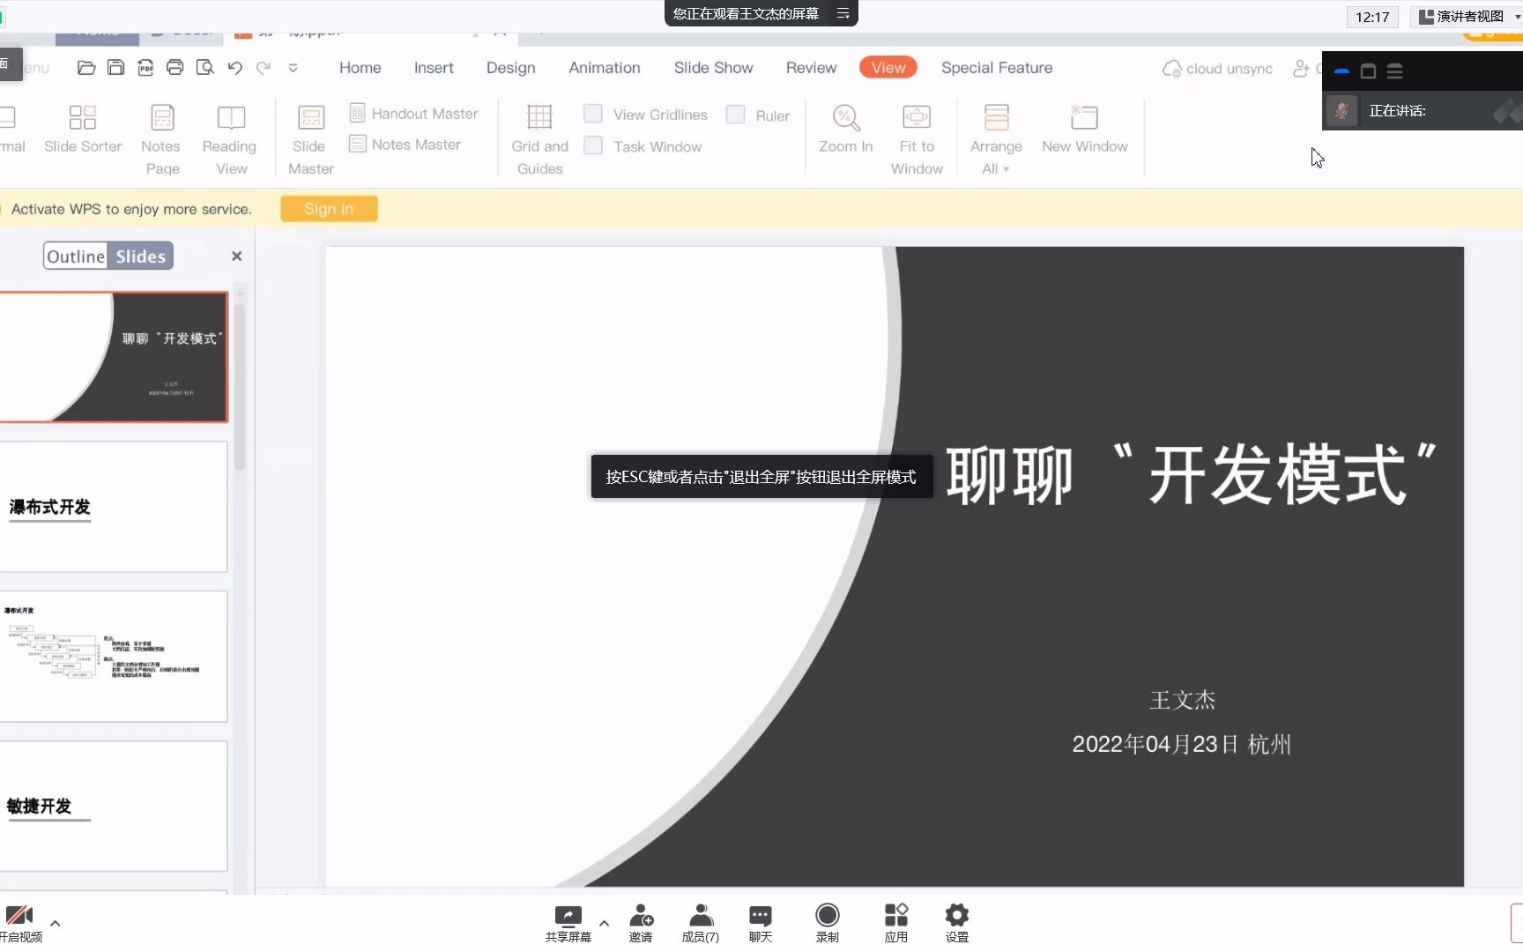Screen dimensions: 1523x952
Task: Click the author name 王文杰
Action: coord(1182,700)
